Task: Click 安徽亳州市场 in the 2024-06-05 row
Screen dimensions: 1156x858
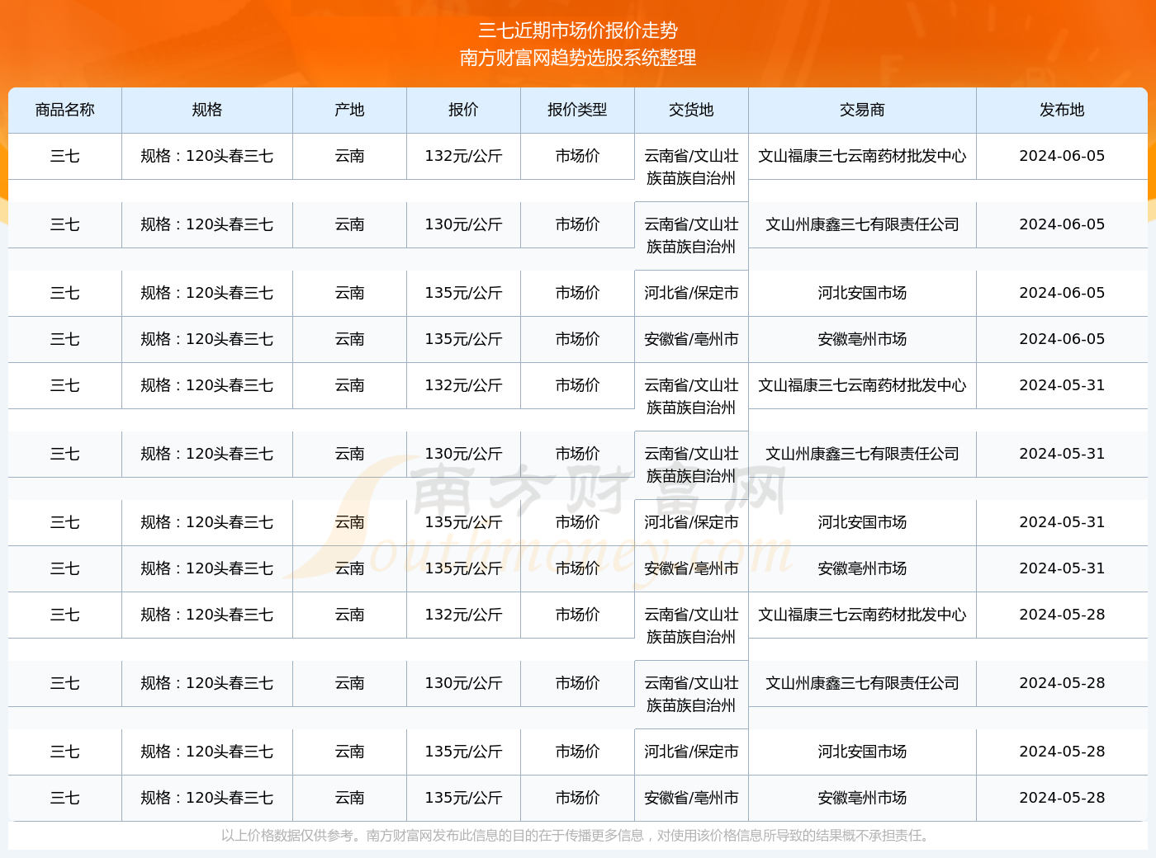Action: (x=863, y=339)
